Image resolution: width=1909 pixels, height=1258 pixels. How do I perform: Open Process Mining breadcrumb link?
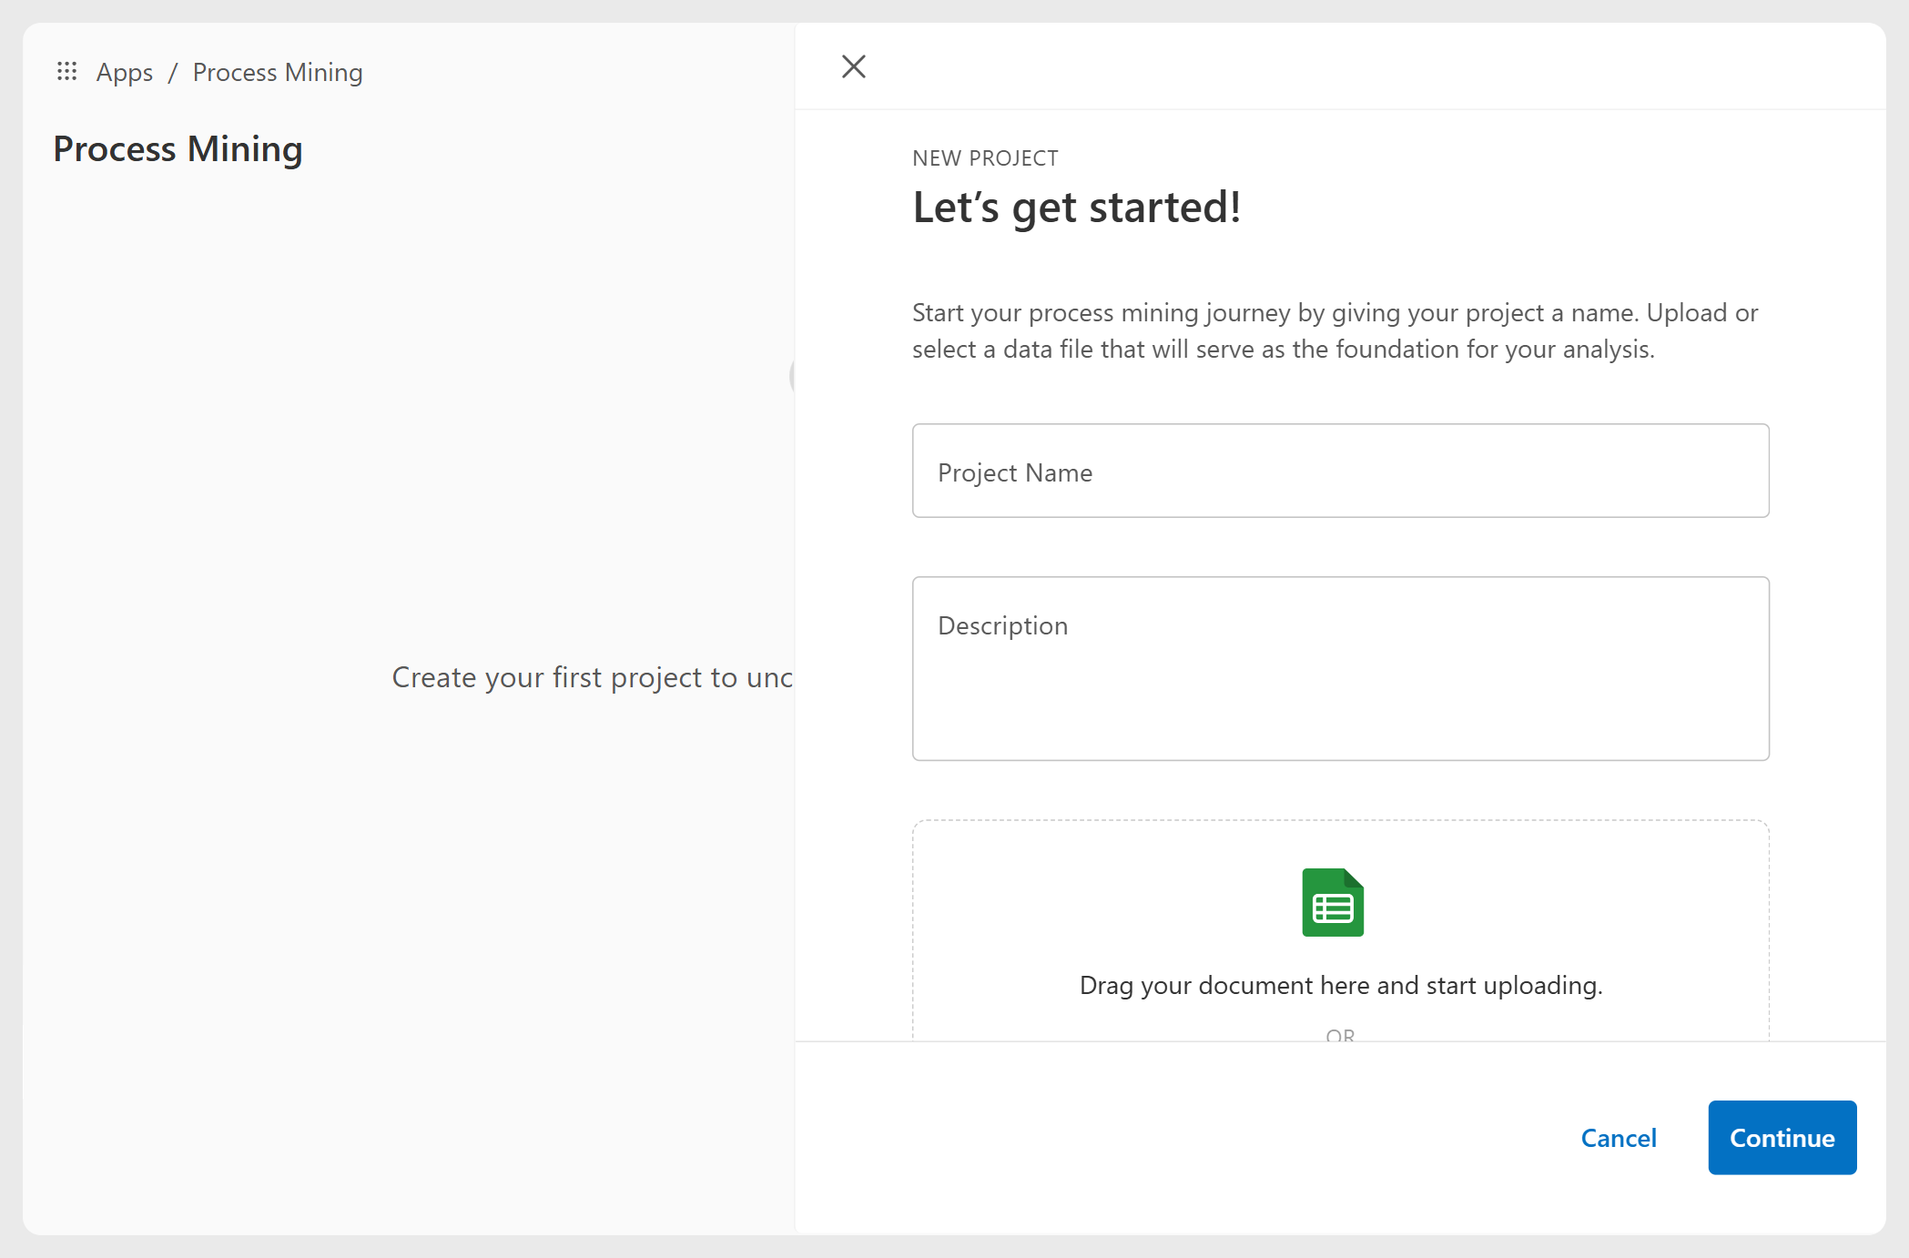point(278,72)
